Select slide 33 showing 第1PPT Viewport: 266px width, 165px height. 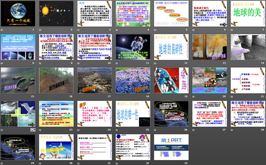click(171, 147)
